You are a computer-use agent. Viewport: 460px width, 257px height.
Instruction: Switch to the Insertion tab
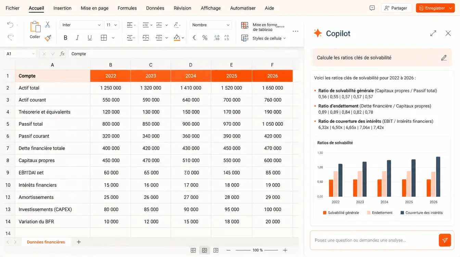click(x=63, y=8)
